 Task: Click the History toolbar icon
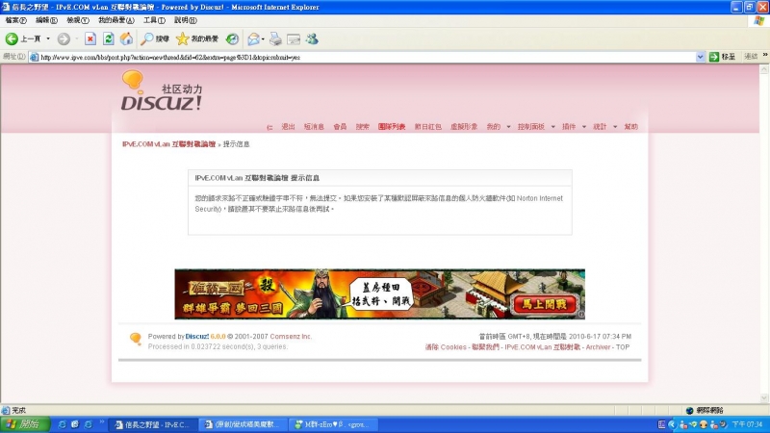(232, 38)
